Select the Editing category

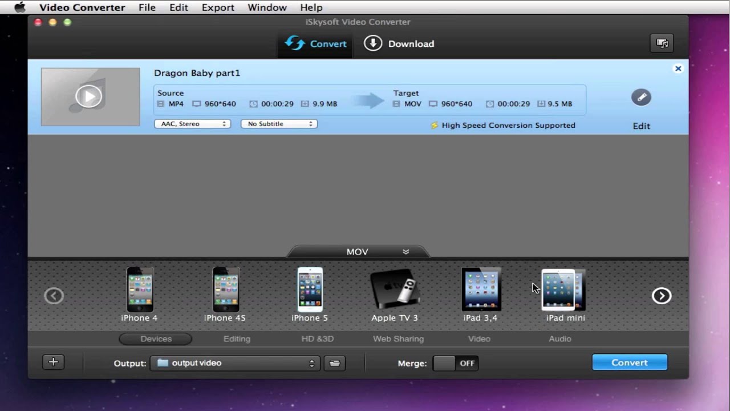(237, 339)
